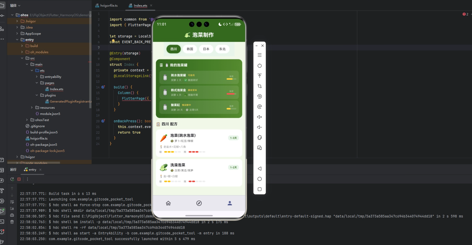
Task: Open the 泡菜(跳水泡菜) recipe card
Action: point(199,143)
